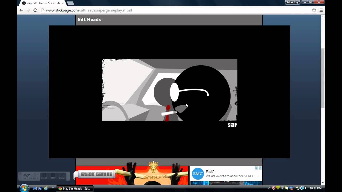Select Play Sift Heads taskbar button
This screenshot has width=342, height=192.
[75, 188]
